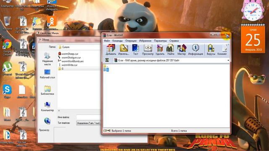
Task: Open Компьютер in Browse dialog sidebar
Action: pyautogui.click(x=47, y=107)
